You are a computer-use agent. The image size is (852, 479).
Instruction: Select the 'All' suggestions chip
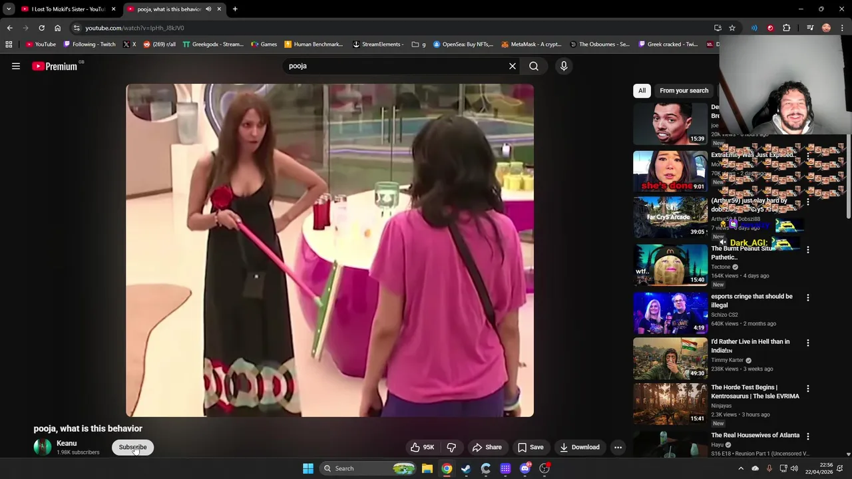(642, 90)
